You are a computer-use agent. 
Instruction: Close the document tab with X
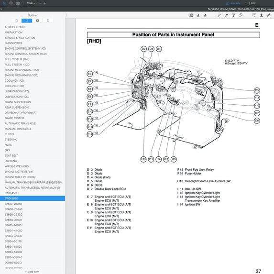[1, 9]
